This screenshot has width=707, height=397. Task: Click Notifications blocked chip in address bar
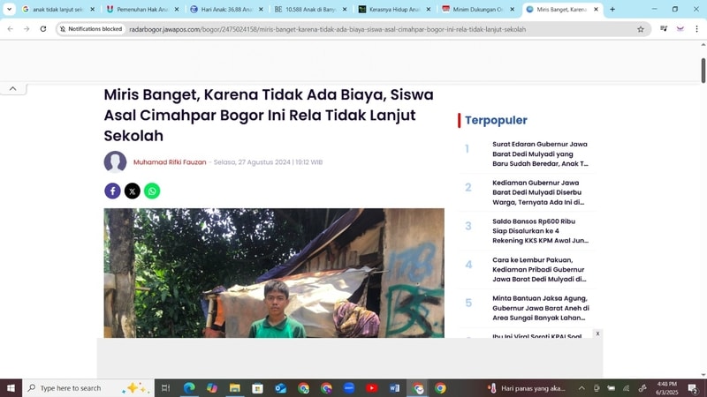click(x=91, y=29)
